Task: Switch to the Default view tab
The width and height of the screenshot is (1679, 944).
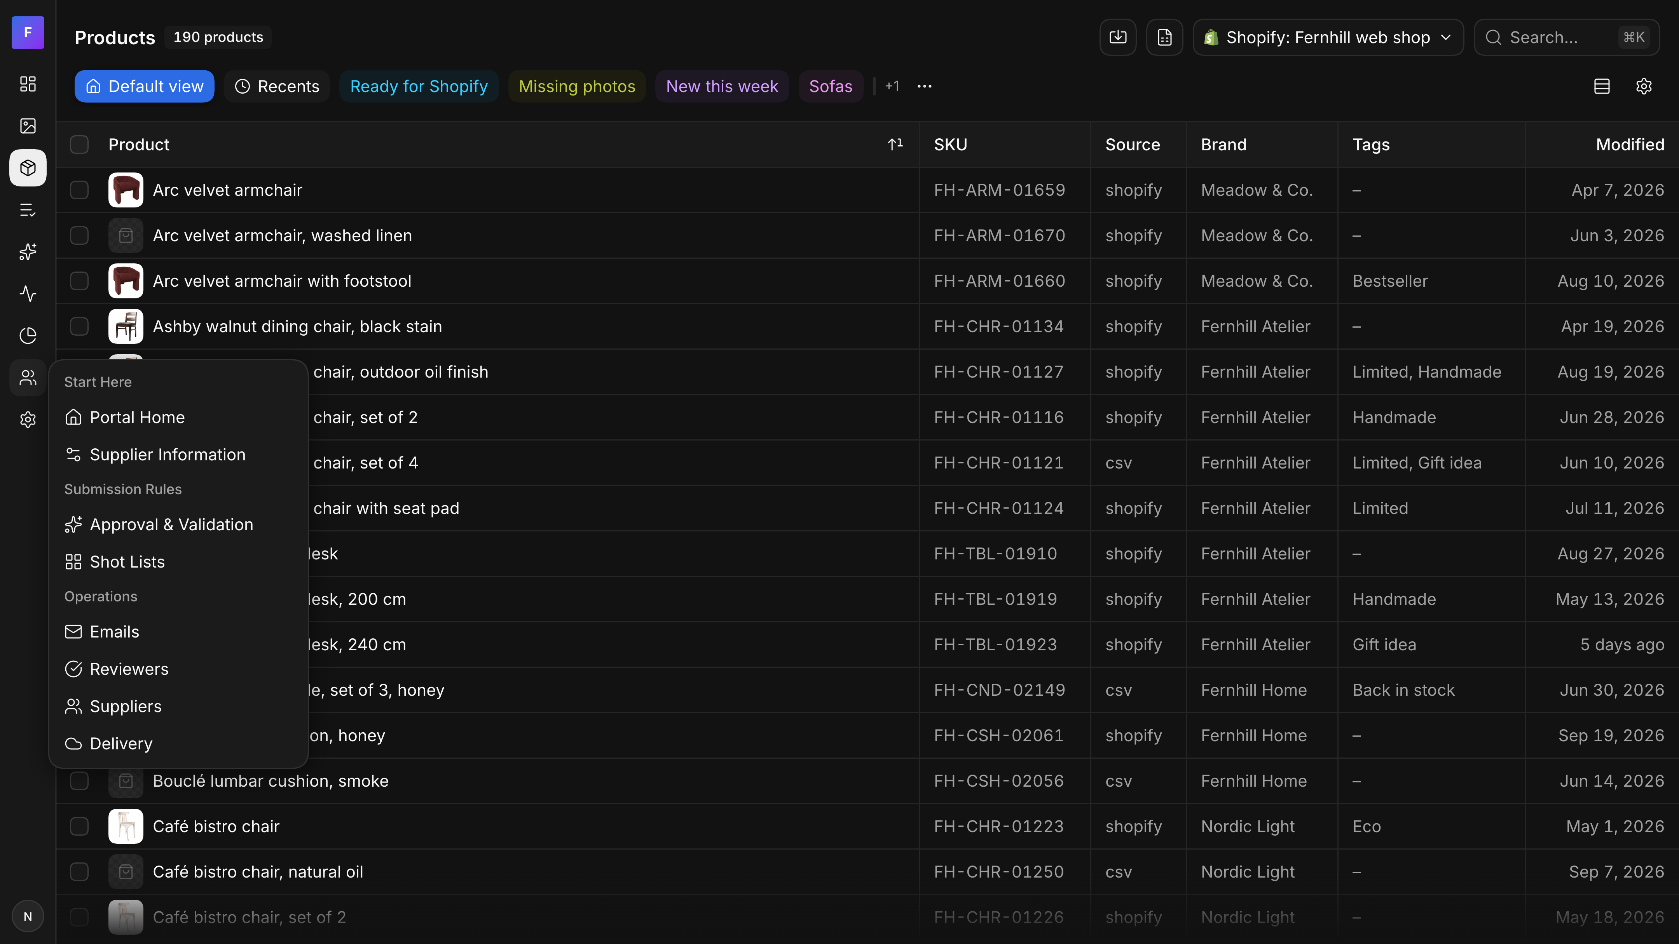Action: 144,86
